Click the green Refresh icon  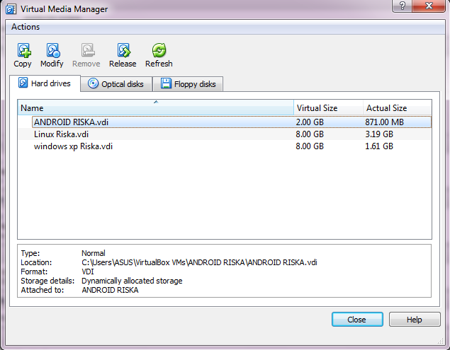(159, 50)
